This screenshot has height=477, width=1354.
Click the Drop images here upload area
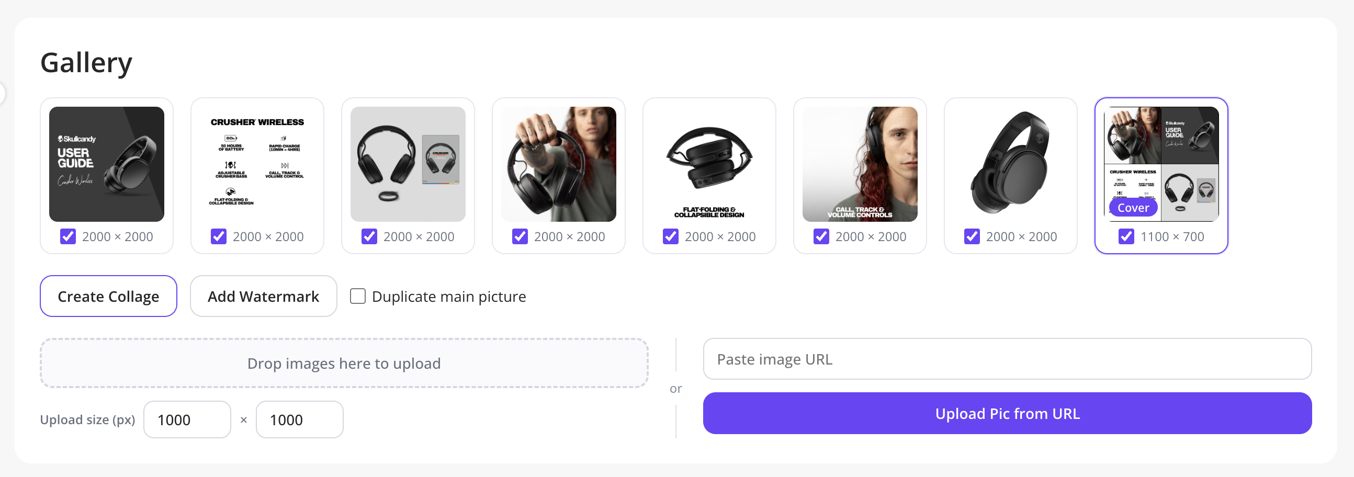344,363
